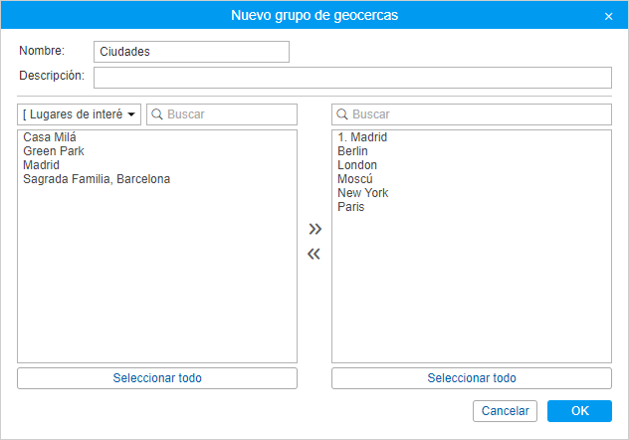This screenshot has height=440, width=629.
Task: Select Sagrada Familia, Barcelona item
Action: tap(97, 179)
